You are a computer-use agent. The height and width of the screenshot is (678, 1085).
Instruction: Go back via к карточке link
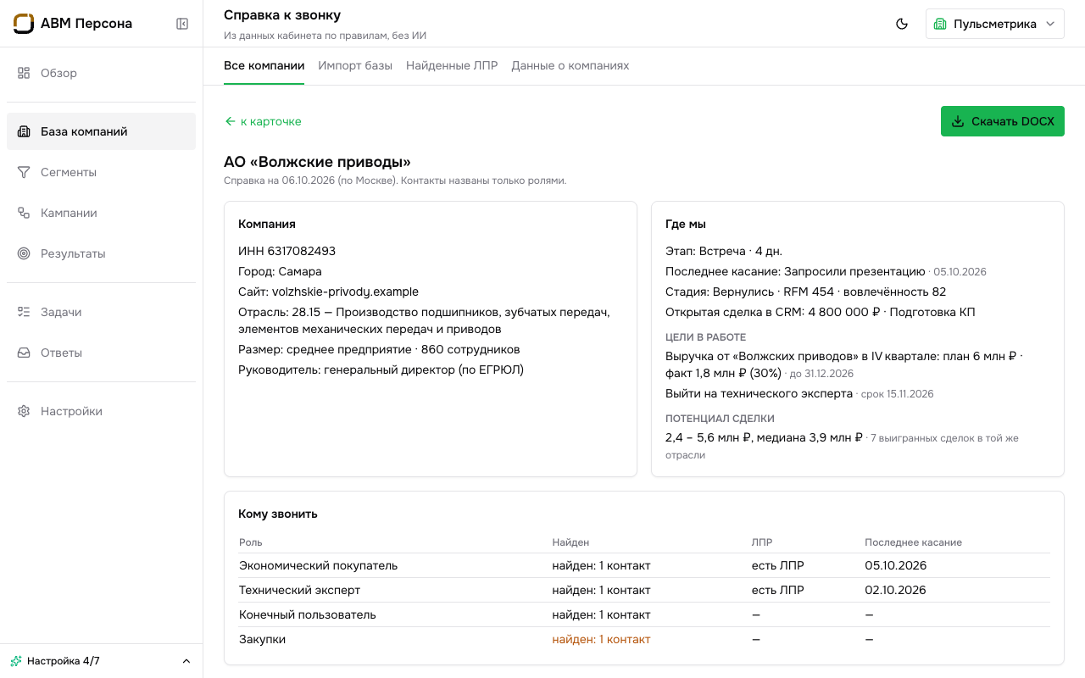pyautogui.click(x=263, y=121)
